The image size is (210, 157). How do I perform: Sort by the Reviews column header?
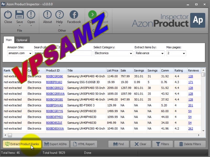[194, 70]
